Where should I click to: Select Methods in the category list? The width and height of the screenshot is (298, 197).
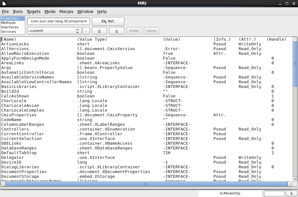click(13, 23)
